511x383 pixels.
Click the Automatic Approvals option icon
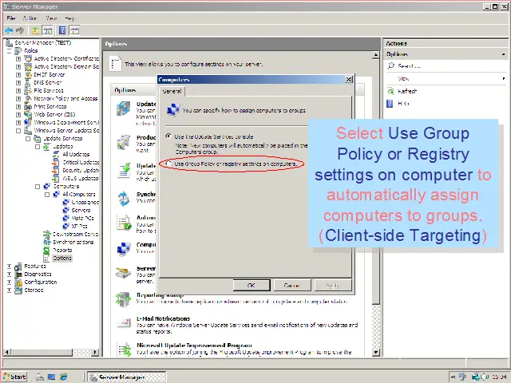click(124, 223)
